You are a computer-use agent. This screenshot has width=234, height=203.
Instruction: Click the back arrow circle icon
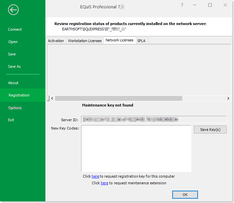(13, 10)
